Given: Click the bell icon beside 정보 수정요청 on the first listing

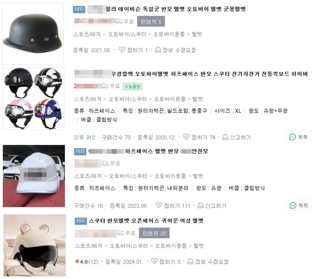Looking at the screenshot, I should point(158,49).
